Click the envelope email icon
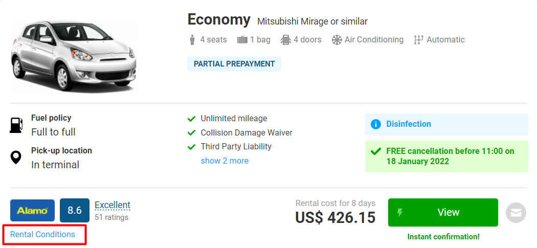 pyautogui.click(x=516, y=213)
